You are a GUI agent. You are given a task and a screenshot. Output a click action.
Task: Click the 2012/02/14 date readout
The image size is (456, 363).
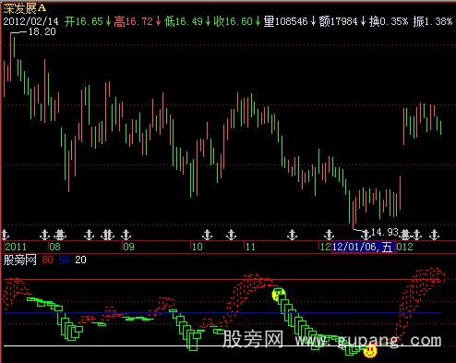pyautogui.click(x=30, y=21)
